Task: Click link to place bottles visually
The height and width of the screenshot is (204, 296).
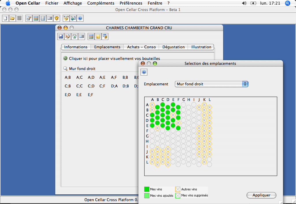Action: click(x=114, y=58)
